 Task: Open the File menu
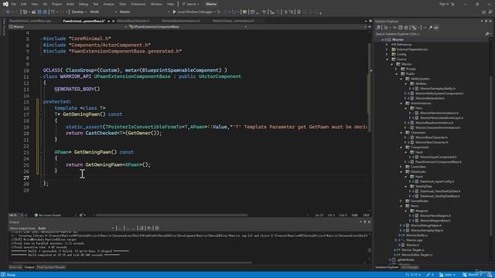tap(14, 4)
